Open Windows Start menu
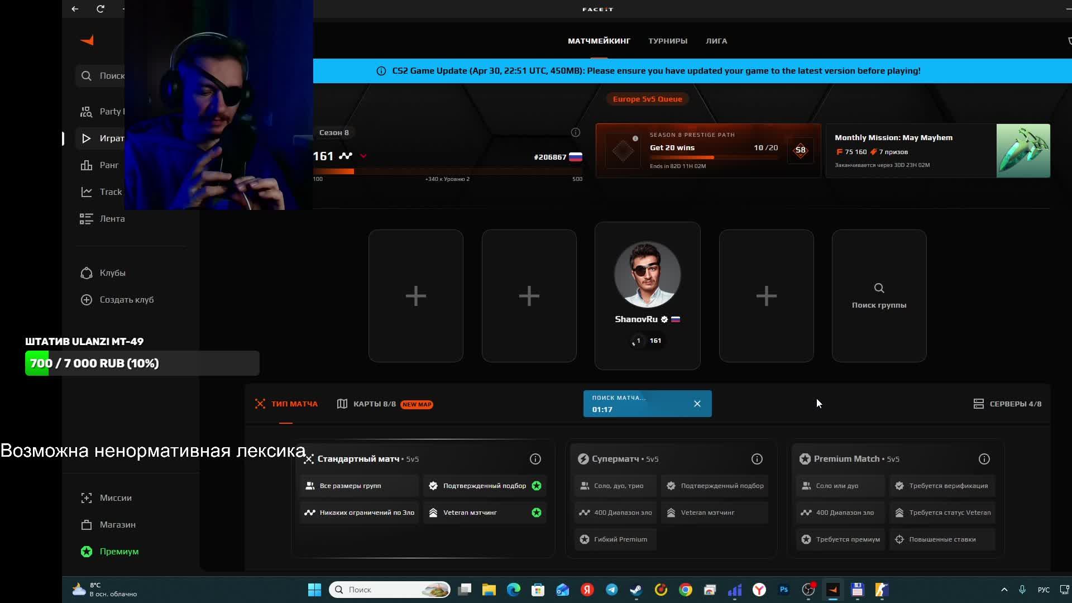Image resolution: width=1072 pixels, height=603 pixels. pyautogui.click(x=314, y=590)
